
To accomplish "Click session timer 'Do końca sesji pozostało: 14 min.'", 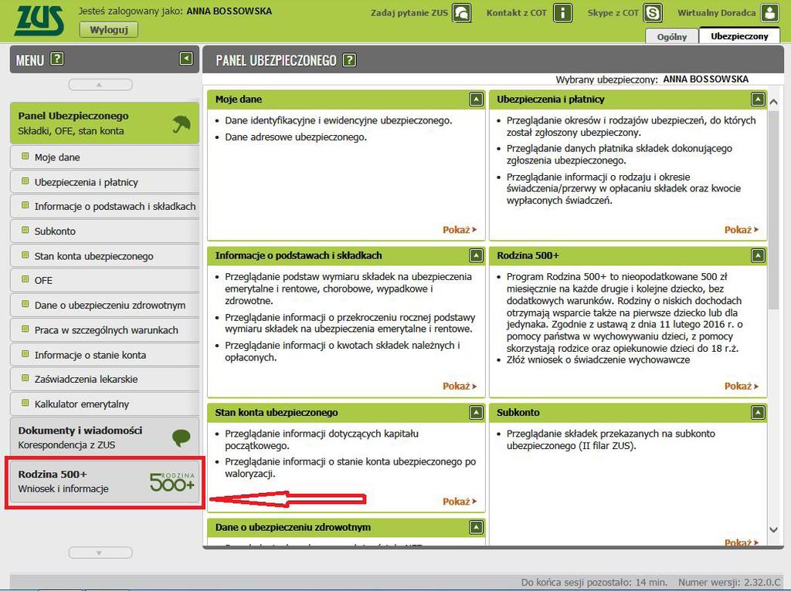I will (594, 582).
